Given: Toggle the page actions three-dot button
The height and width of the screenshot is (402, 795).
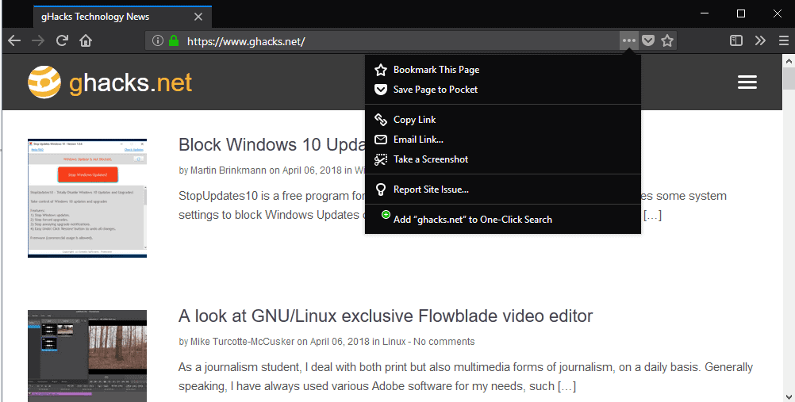Looking at the screenshot, I should [628, 40].
